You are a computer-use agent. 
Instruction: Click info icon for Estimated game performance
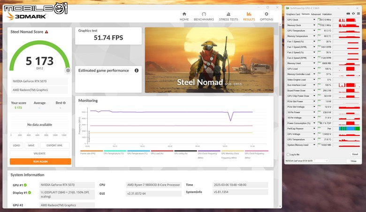(x=137, y=70)
